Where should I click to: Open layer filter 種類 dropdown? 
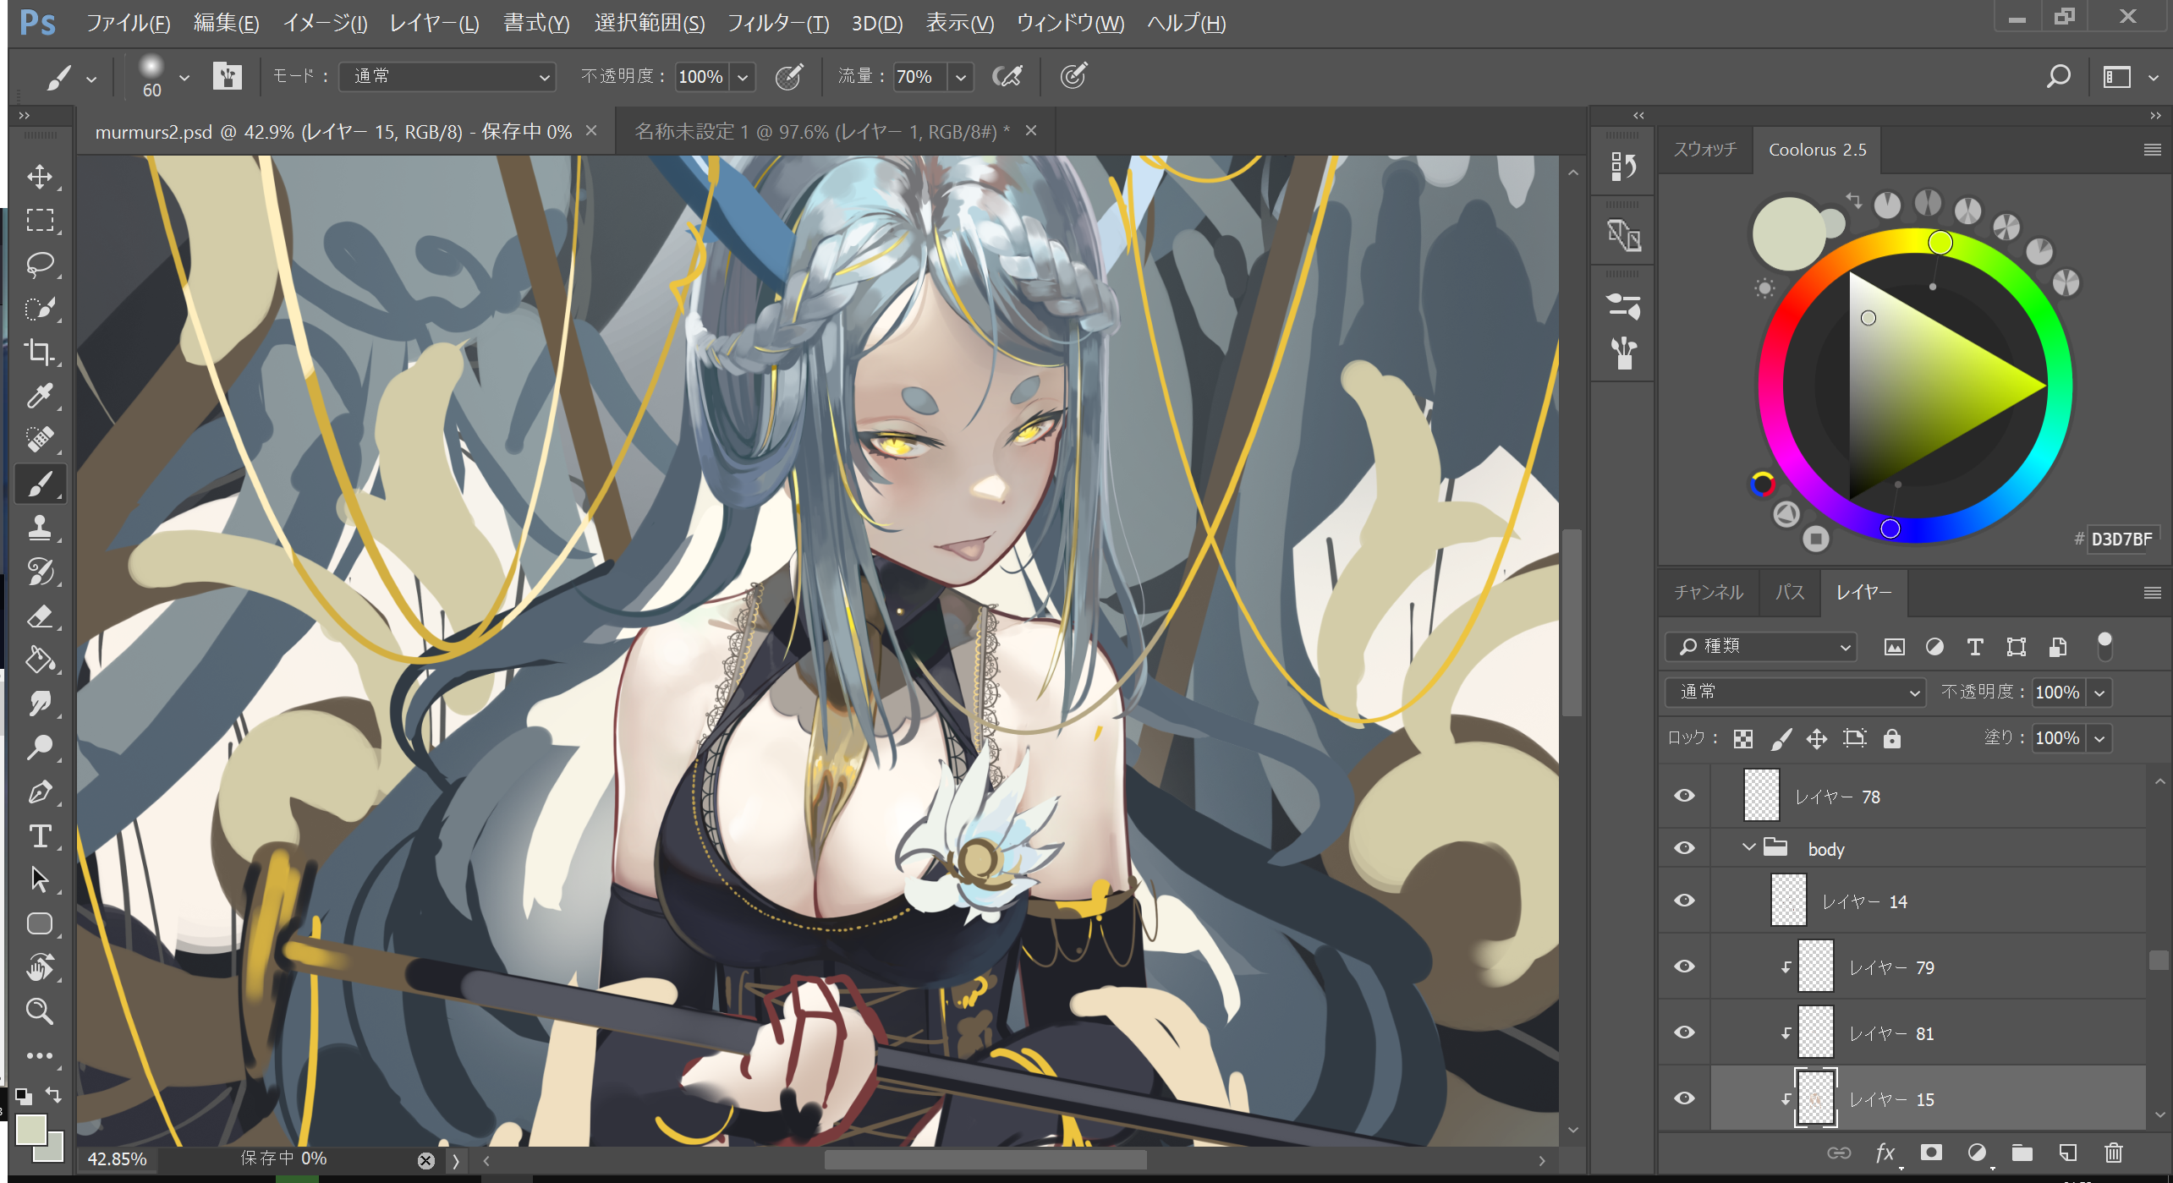(x=1761, y=647)
